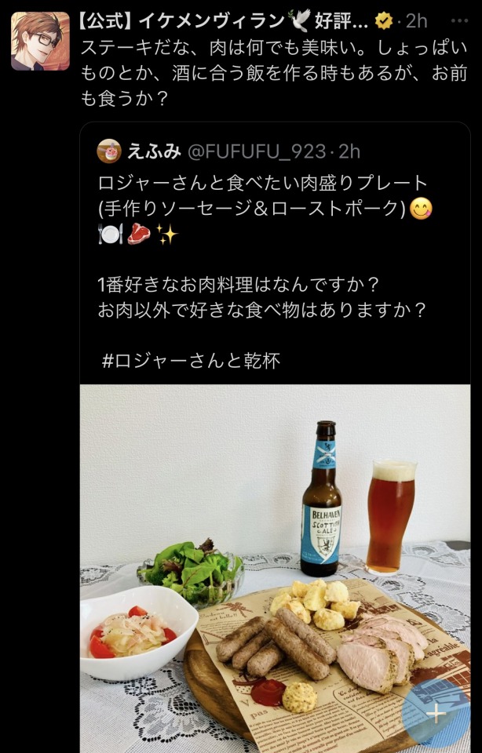This screenshot has width=482, height=753.
Task: Tap the 2h timestamp of the main tweet
Action: 416,21
